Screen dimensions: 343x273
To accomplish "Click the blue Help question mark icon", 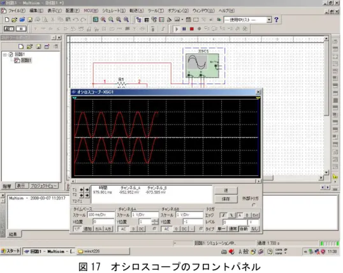I will pos(276,20).
